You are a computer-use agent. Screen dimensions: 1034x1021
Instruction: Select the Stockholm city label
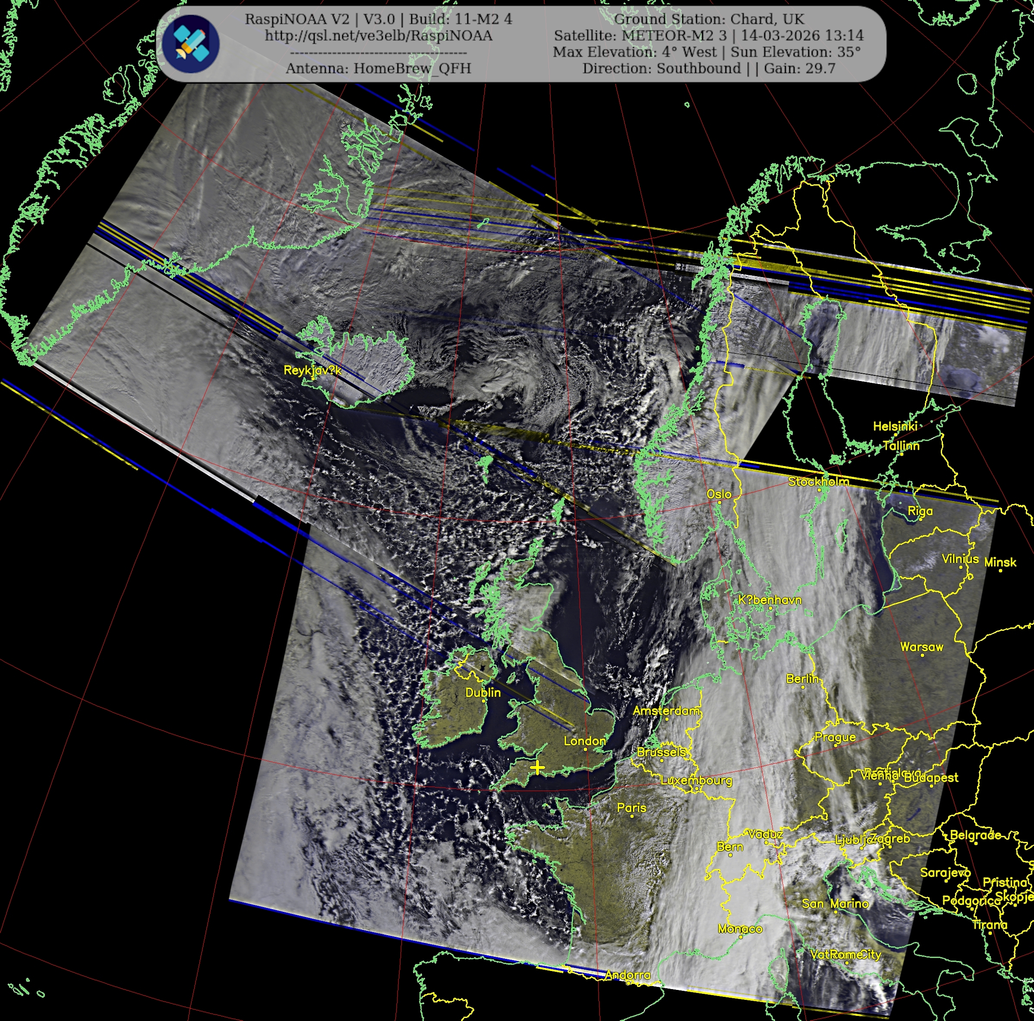818,482
